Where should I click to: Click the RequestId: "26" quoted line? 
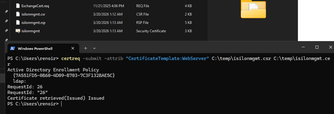click(x=27, y=93)
